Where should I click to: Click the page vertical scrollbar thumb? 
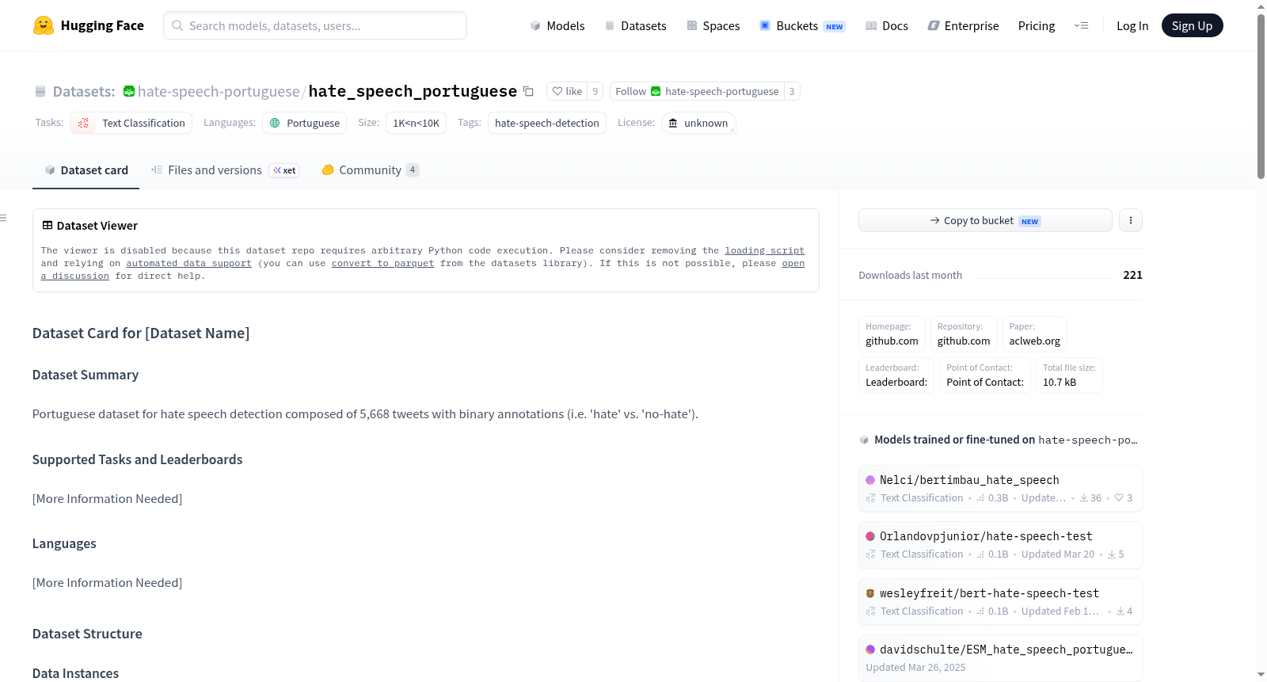tap(1261, 95)
